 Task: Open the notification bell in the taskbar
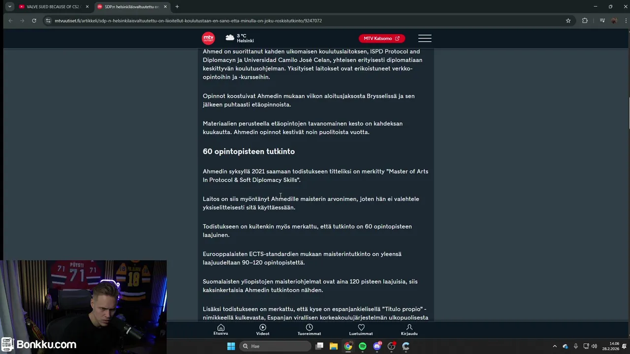pos(624,346)
